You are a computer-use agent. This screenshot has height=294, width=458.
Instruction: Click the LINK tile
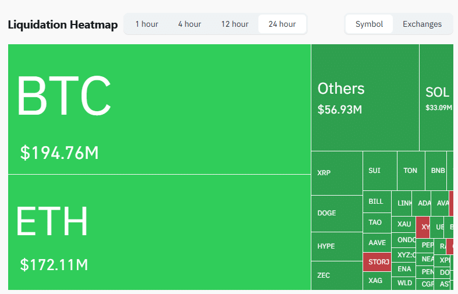coord(402,203)
